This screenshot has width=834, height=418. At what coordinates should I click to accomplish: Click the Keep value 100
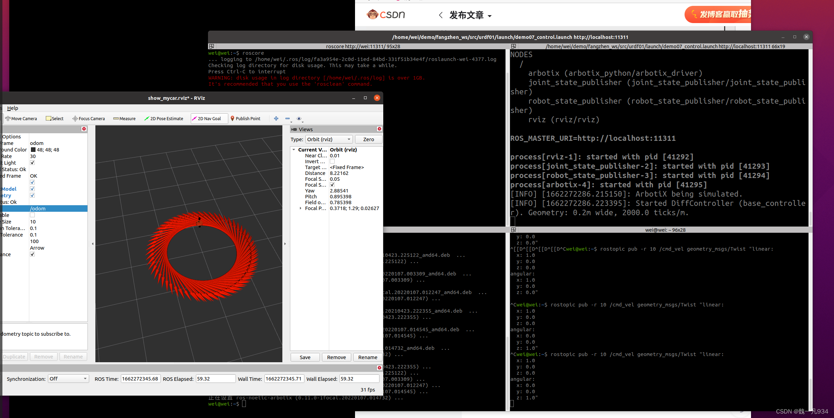(x=34, y=241)
